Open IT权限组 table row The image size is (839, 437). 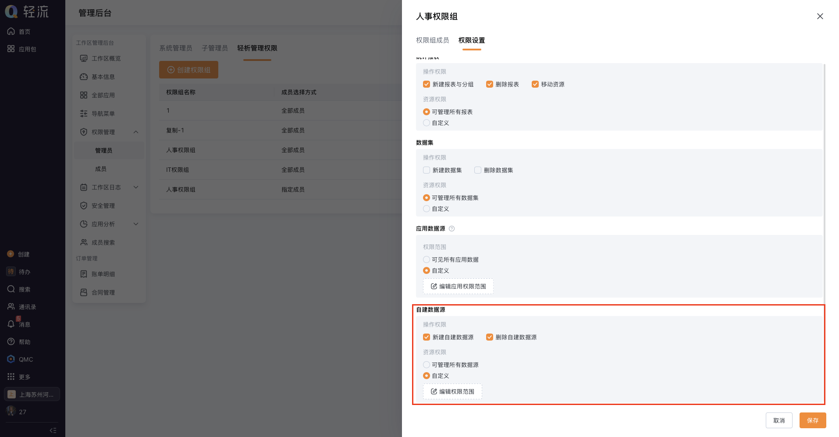pos(281,170)
